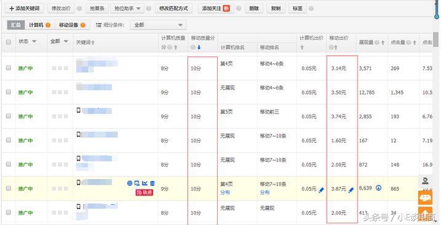Open 分布 link under 第4页 ranking
Viewport: 441px width, 225px height.
tap(224, 193)
